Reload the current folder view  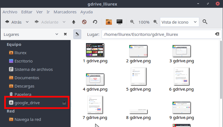95,22
